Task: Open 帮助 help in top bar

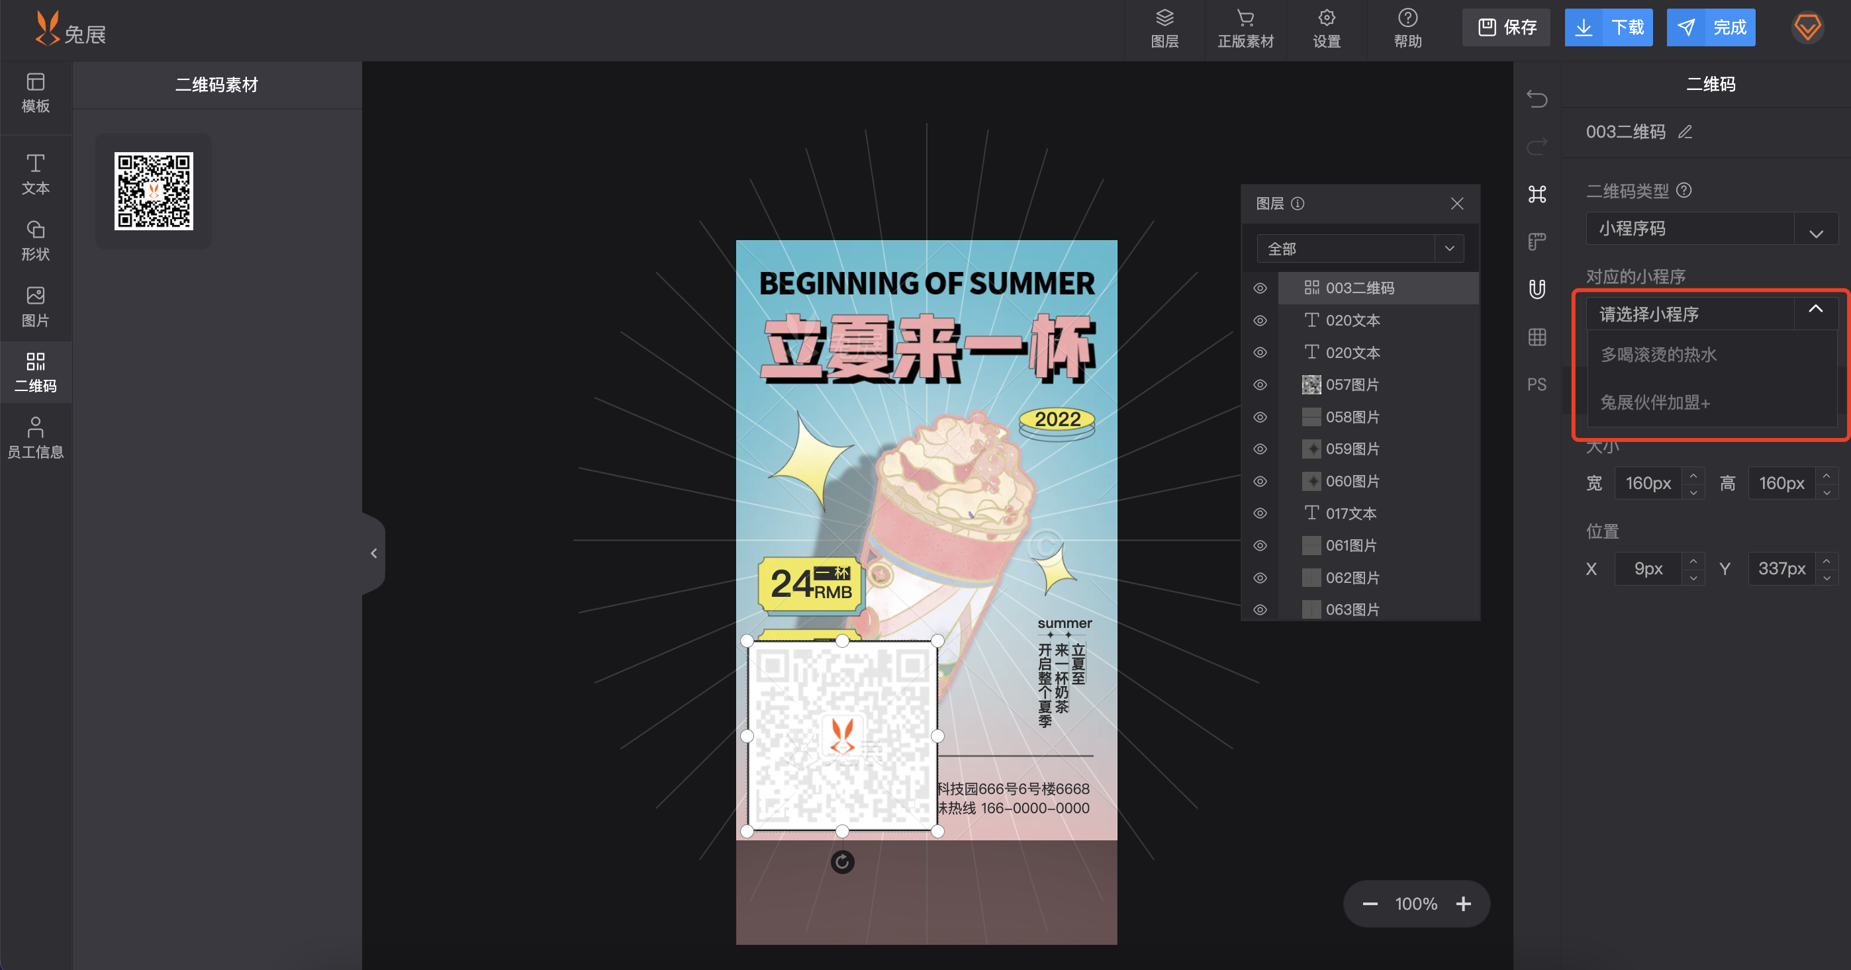Action: pos(1407,28)
